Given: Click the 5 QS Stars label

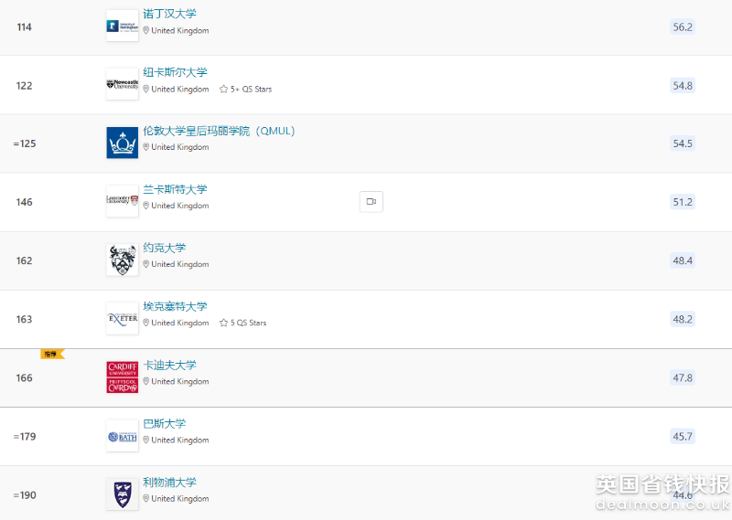Looking at the screenshot, I should pos(248,323).
